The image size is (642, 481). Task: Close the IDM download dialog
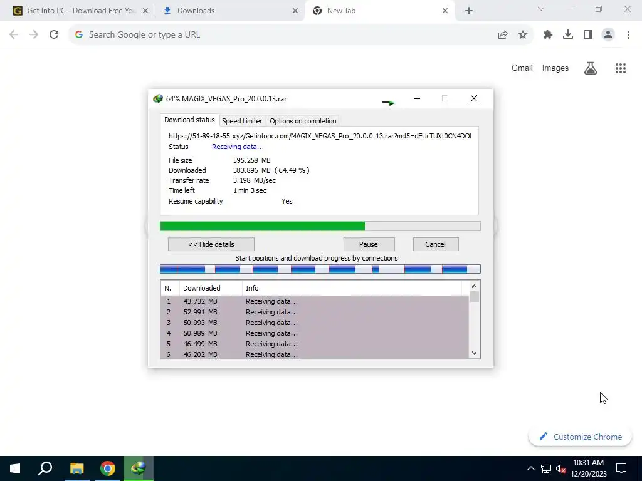474,98
